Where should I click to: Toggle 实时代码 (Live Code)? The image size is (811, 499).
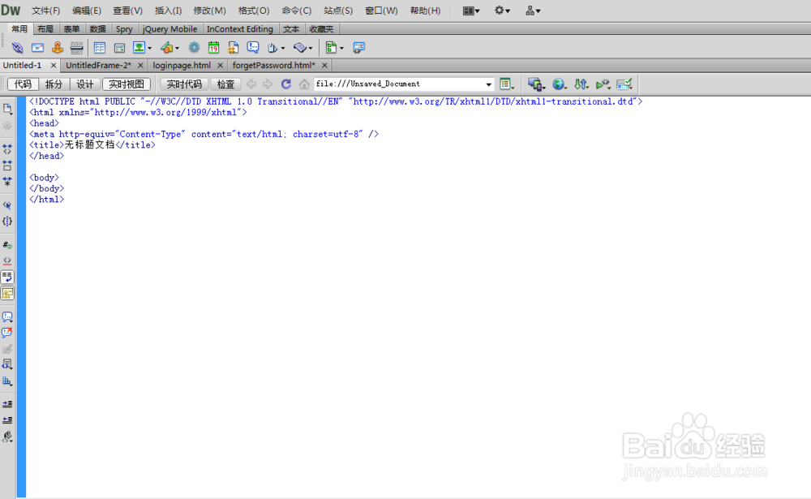(x=184, y=84)
